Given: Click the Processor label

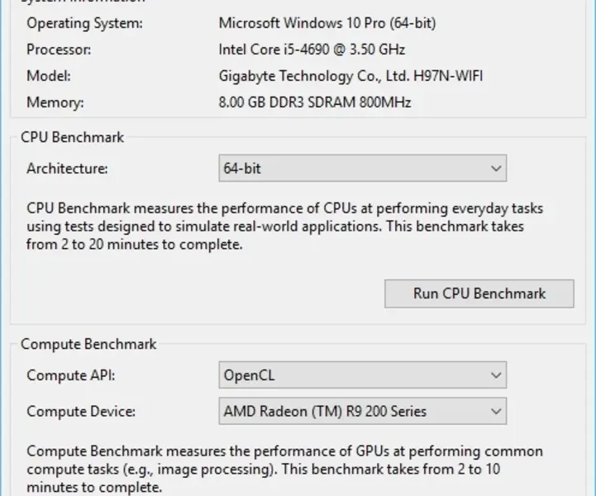Looking at the screenshot, I should (x=59, y=50).
